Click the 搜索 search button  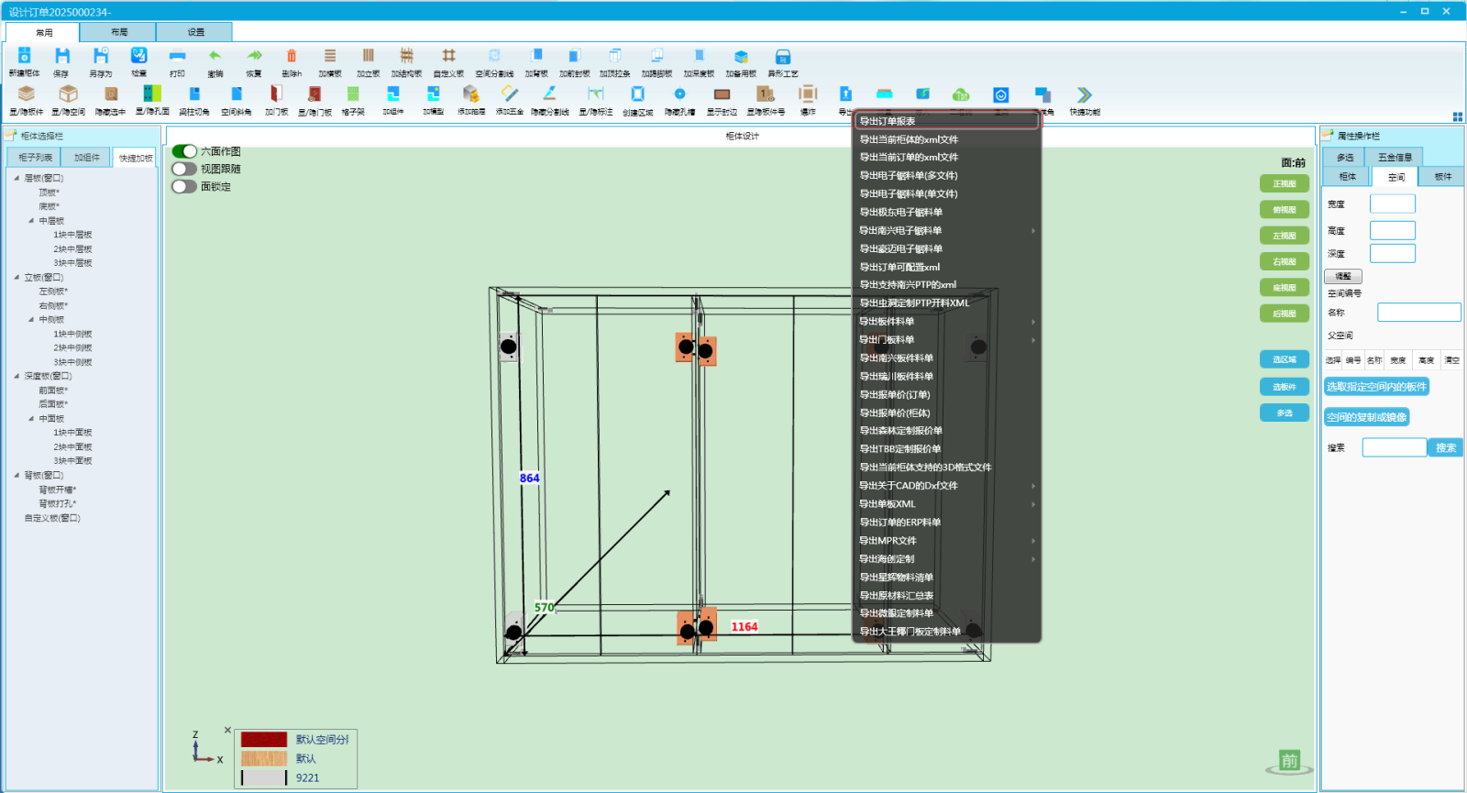pos(1445,447)
